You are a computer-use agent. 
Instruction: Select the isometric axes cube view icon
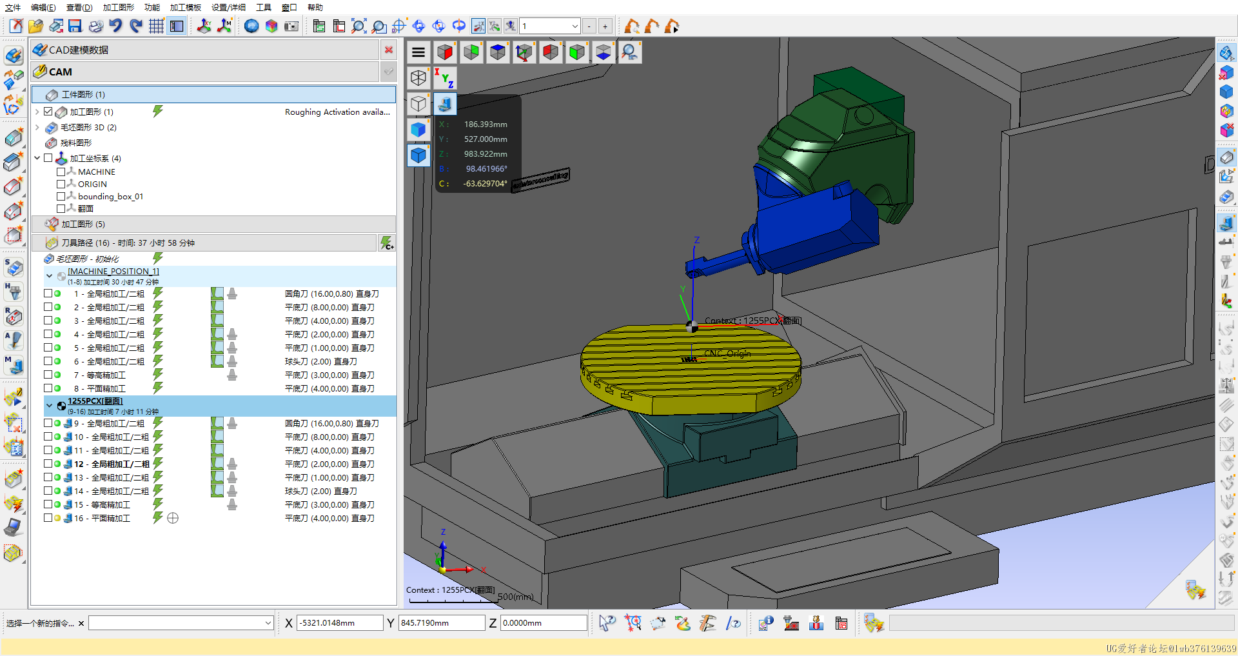(524, 52)
